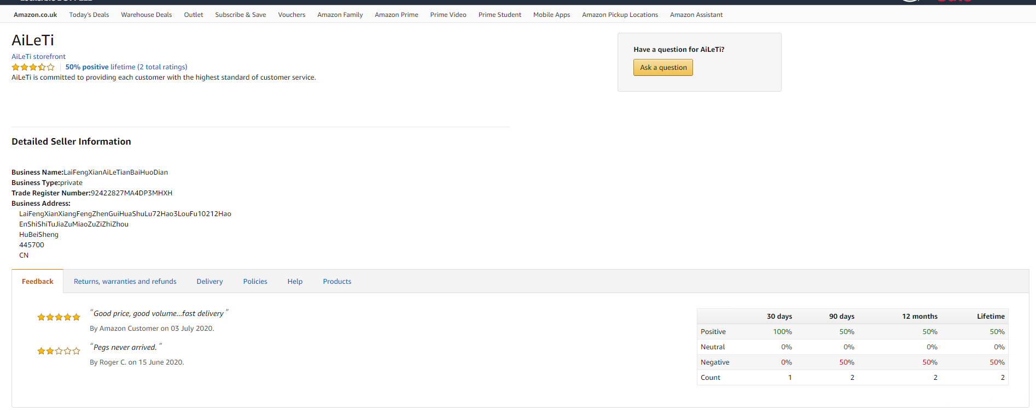Click the two-star feedback rating
1036x417 pixels.
tap(59, 351)
